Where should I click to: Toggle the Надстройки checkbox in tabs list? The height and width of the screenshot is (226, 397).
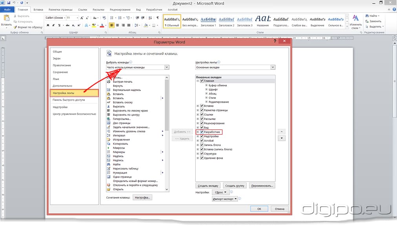202,136
